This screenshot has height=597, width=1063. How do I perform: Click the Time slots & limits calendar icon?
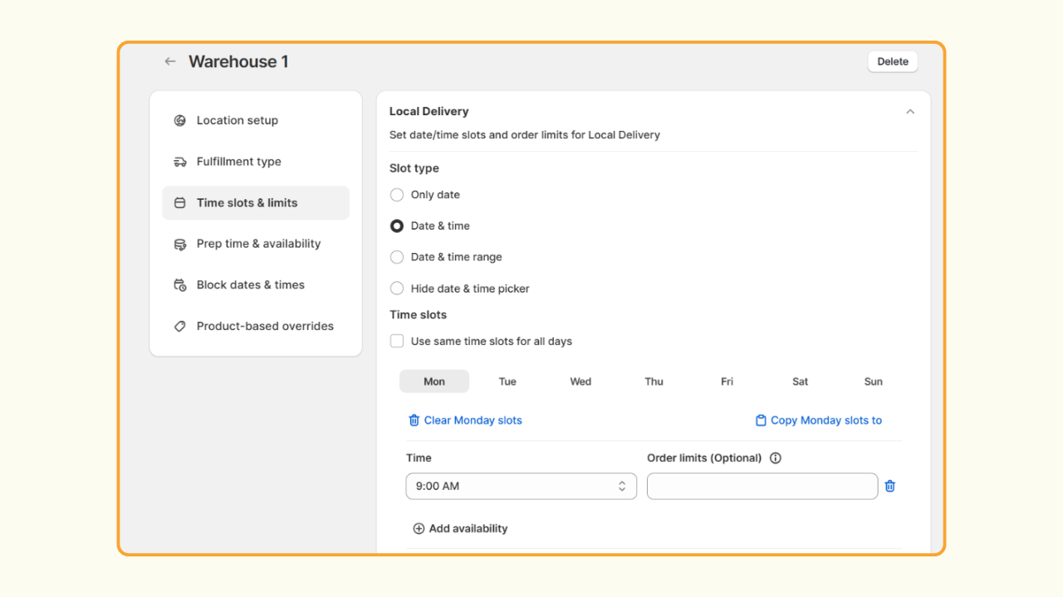[x=179, y=203]
